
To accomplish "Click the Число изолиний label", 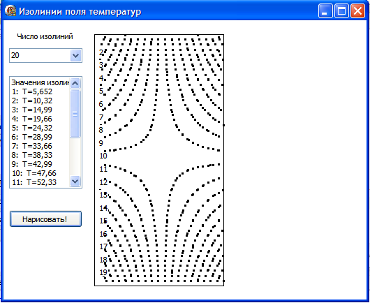I will [45, 36].
